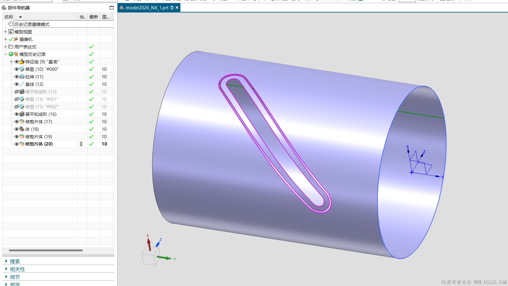Hide 特征组 (9) with its eye icon
The image size is (508, 286).
pos(17,62)
